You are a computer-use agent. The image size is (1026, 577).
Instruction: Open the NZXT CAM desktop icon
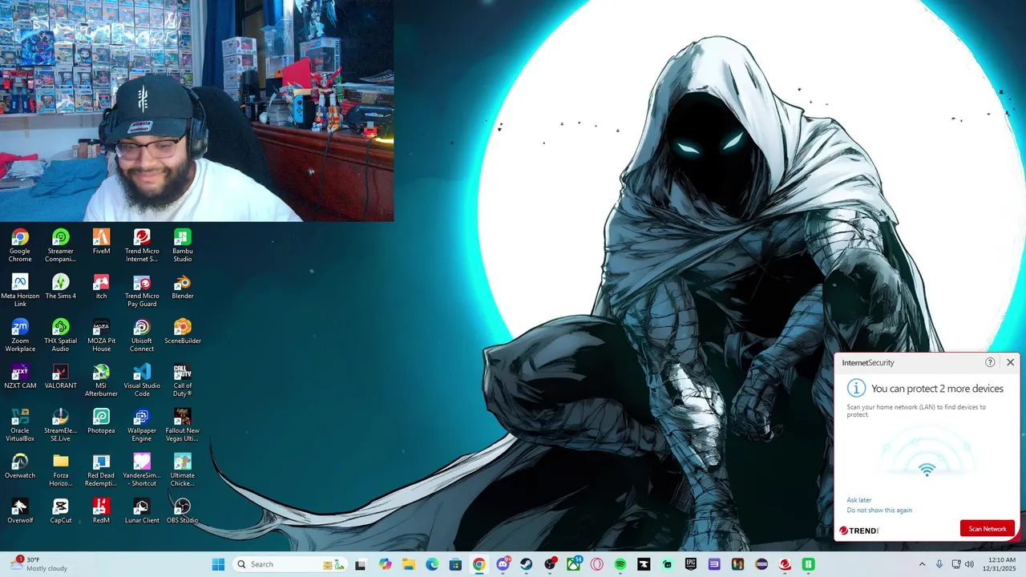20,376
